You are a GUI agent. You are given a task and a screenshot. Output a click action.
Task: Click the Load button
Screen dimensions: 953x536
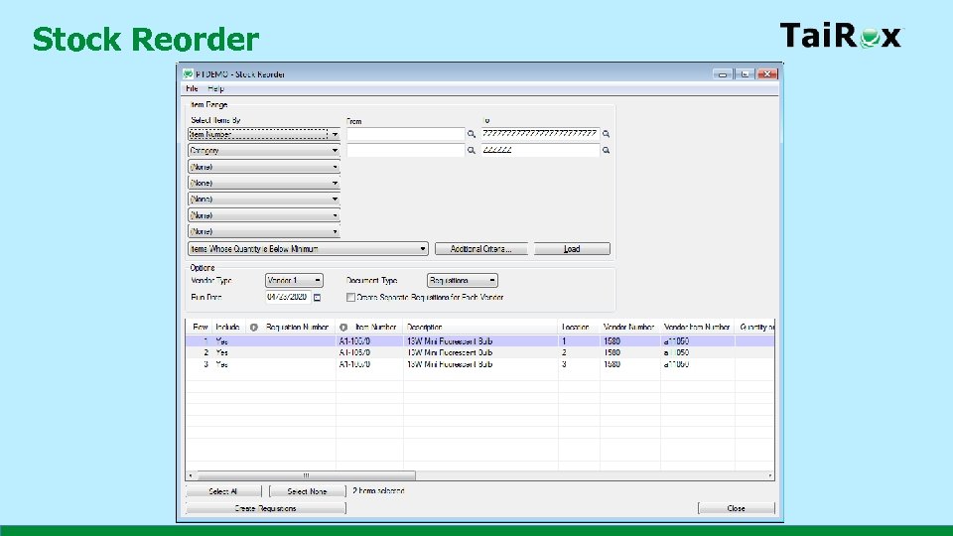click(572, 248)
